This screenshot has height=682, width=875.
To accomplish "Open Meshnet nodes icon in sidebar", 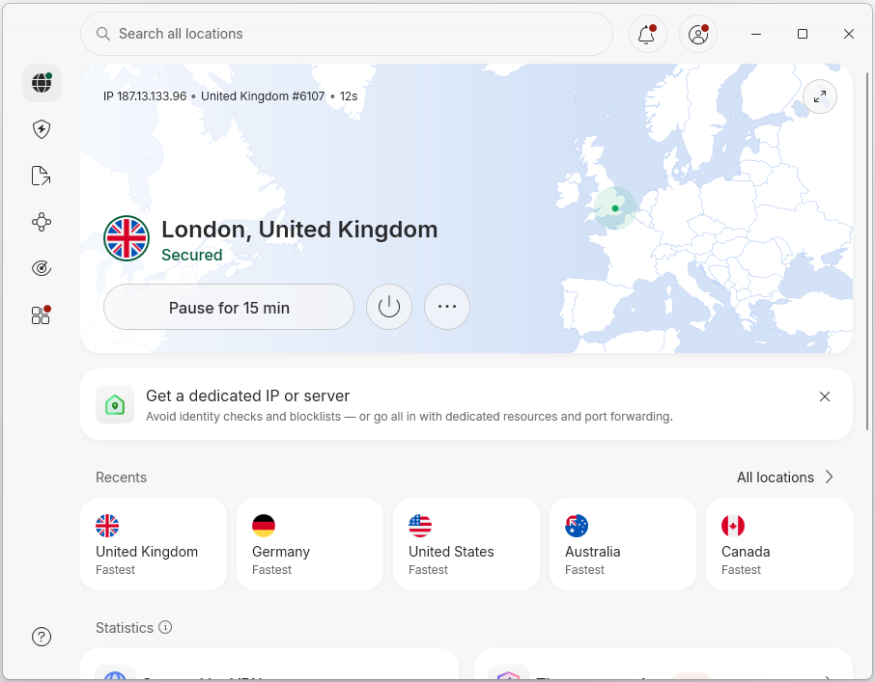I will (42, 222).
